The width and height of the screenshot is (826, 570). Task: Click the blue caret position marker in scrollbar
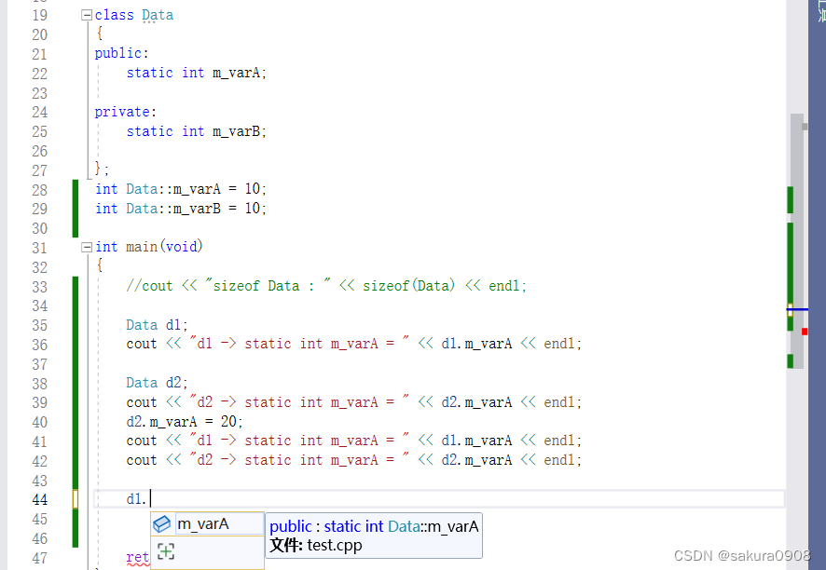pyautogui.click(x=797, y=309)
